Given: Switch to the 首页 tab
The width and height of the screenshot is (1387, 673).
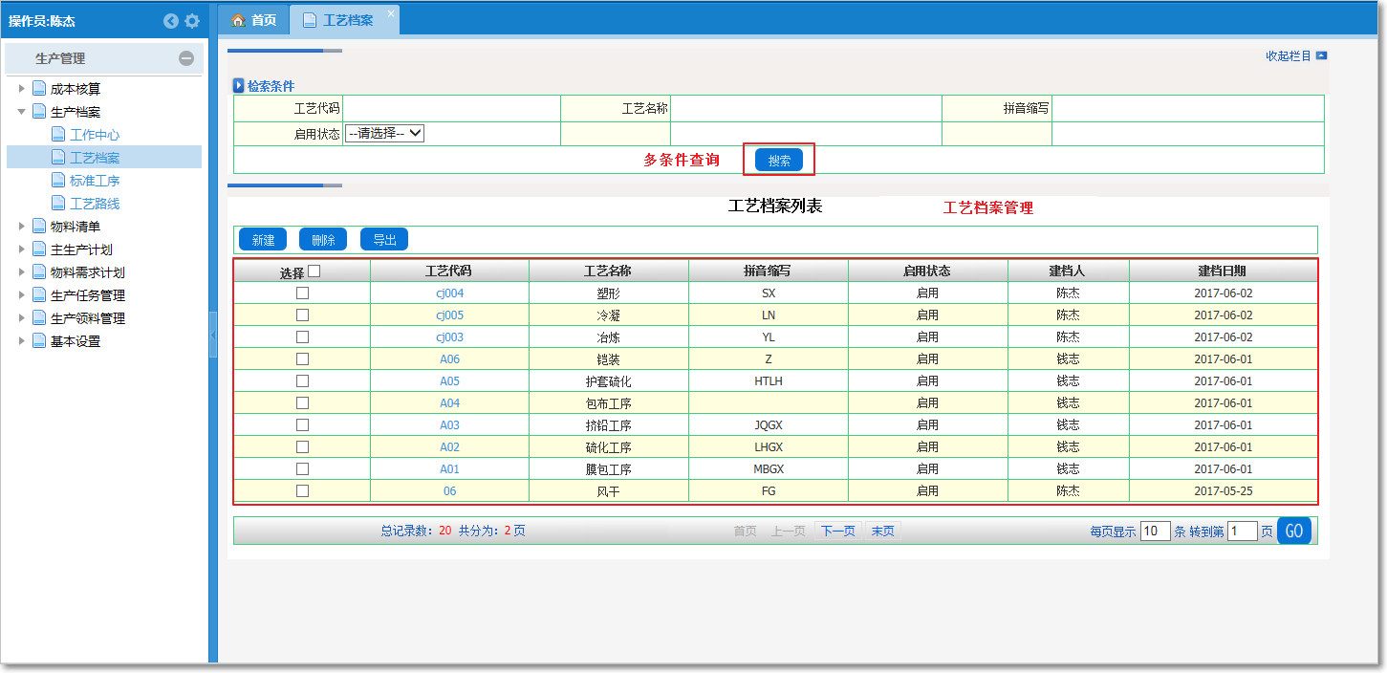Looking at the screenshot, I should pyautogui.click(x=254, y=20).
